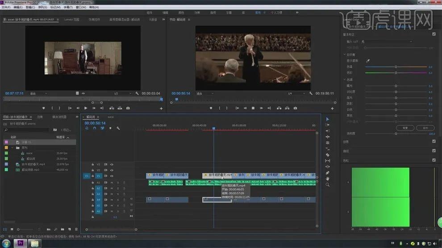Viewport: 442px width, 248px height.
Task: Play clip in Source monitor
Action: 86,108
